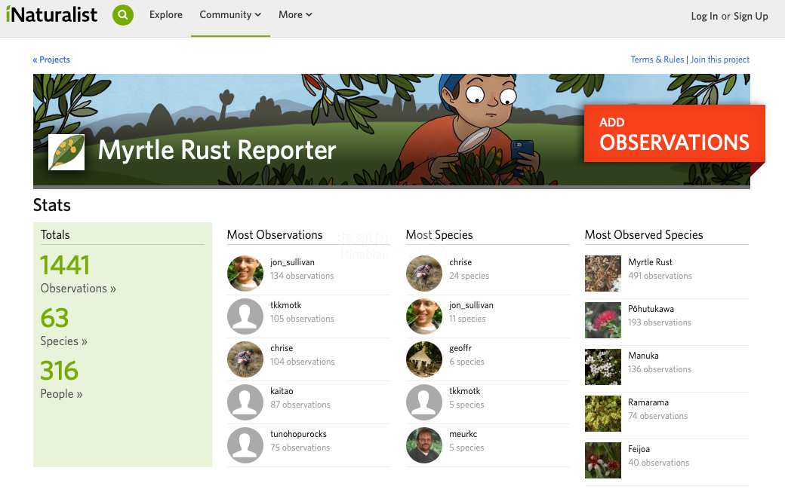This screenshot has height=489, width=785.
Task: Click Join this project link
Action: click(x=720, y=60)
